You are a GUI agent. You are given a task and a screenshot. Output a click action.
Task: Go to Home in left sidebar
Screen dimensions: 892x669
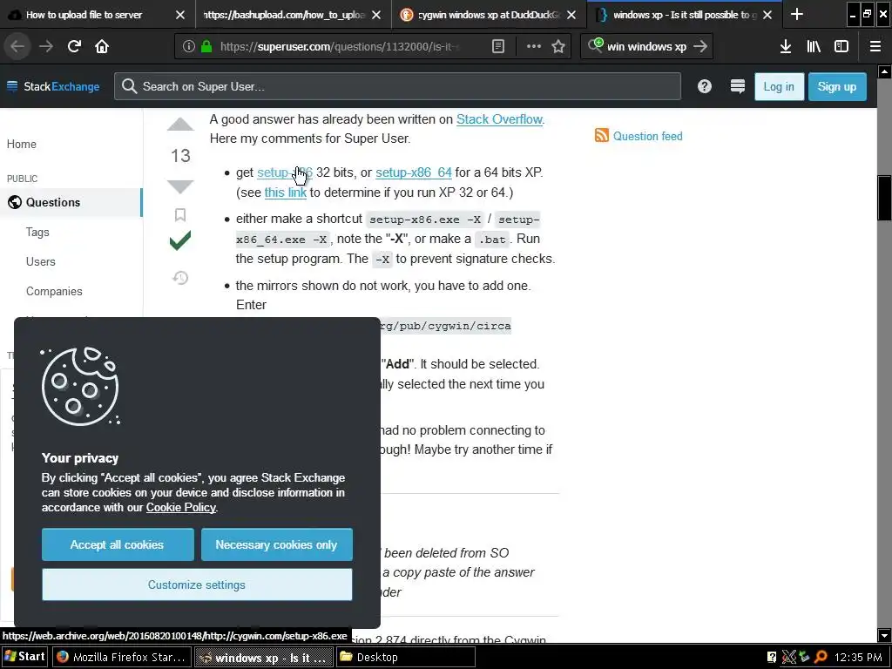pos(22,144)
